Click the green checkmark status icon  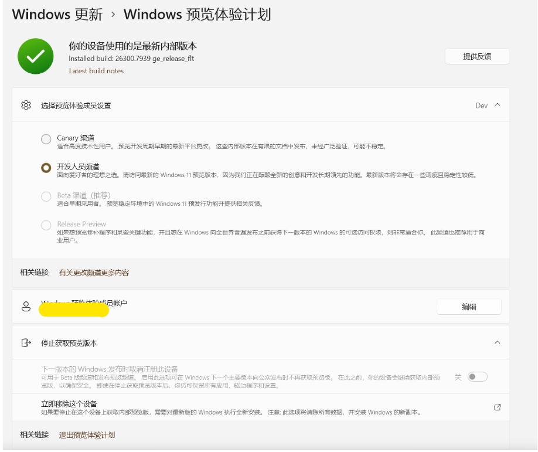click(36, 56)
